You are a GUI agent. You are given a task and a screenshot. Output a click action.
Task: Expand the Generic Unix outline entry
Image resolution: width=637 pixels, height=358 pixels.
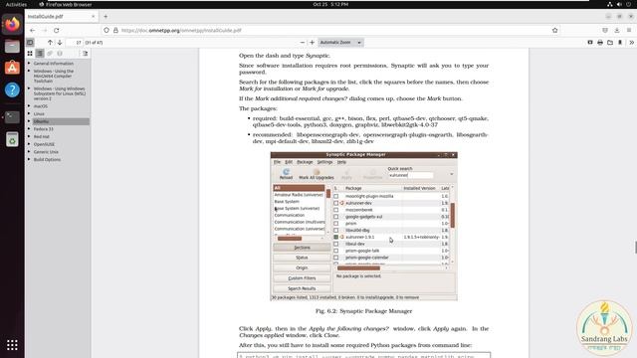29,152
